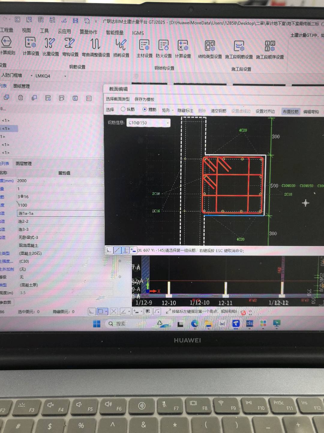Open 施工段顺序设置
Viewport: 324px width, 433px height.
(270, 50)
